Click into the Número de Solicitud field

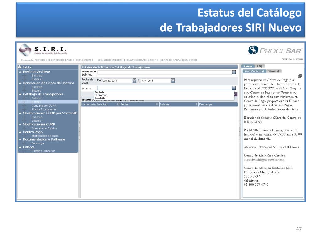(x=165, y=72)
